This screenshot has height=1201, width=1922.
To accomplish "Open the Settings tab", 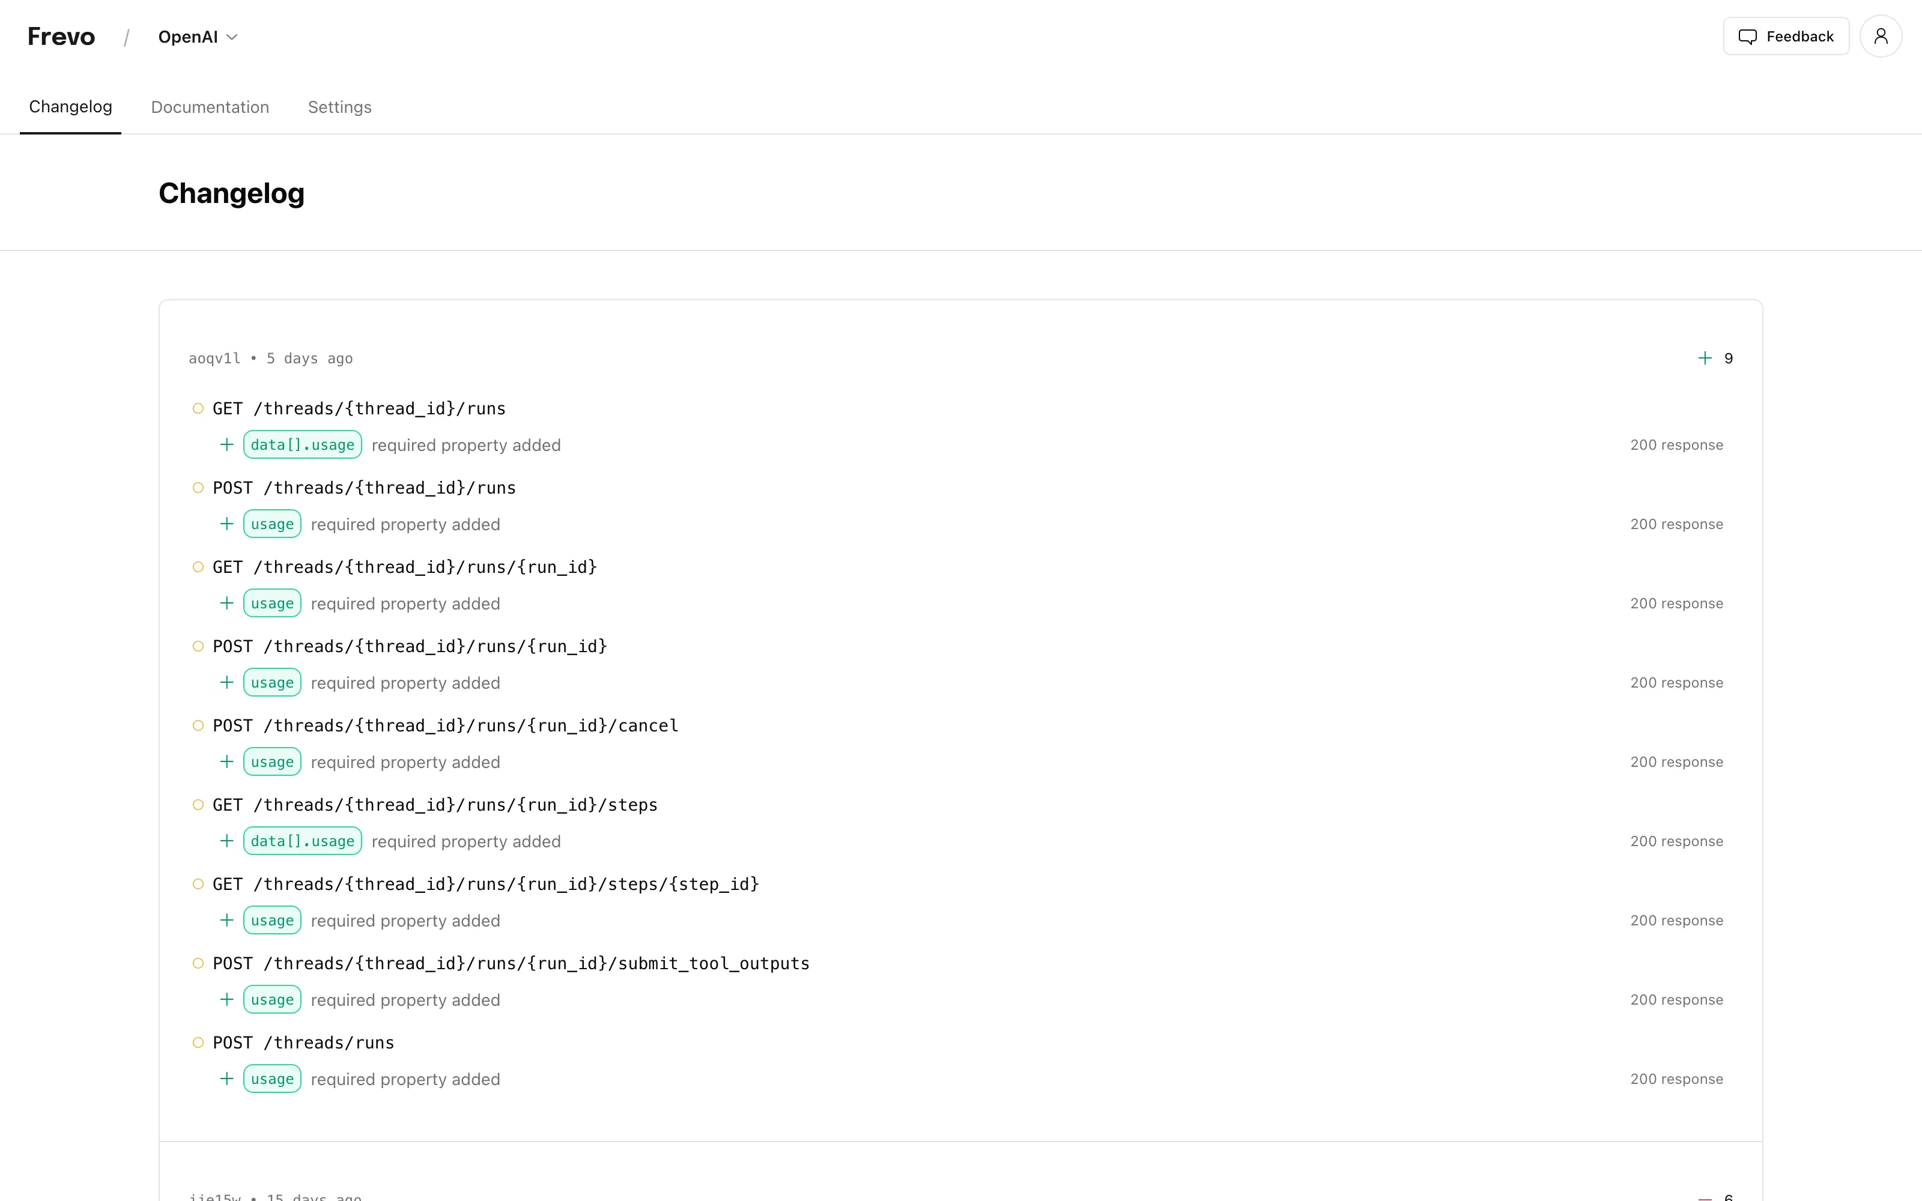I will tap(339, 107).
